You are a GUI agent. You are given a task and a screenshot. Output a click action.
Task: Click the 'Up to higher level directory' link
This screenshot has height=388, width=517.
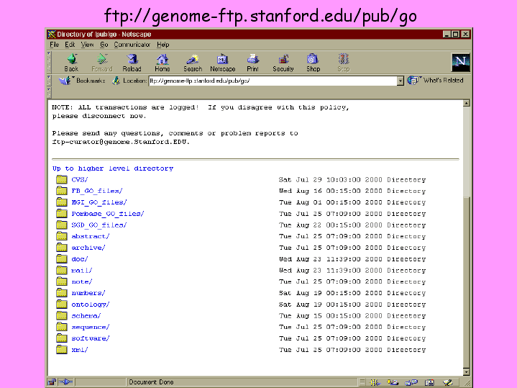click(112, 168)
